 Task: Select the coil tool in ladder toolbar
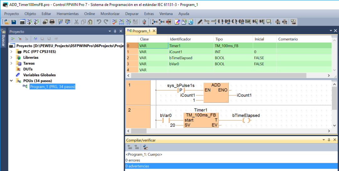[234, 22]
